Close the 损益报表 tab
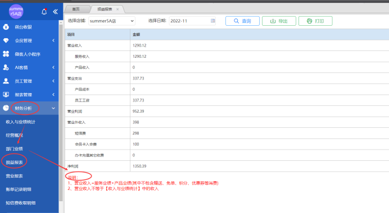This screenshot has width=389, height=213. point(117,10)
